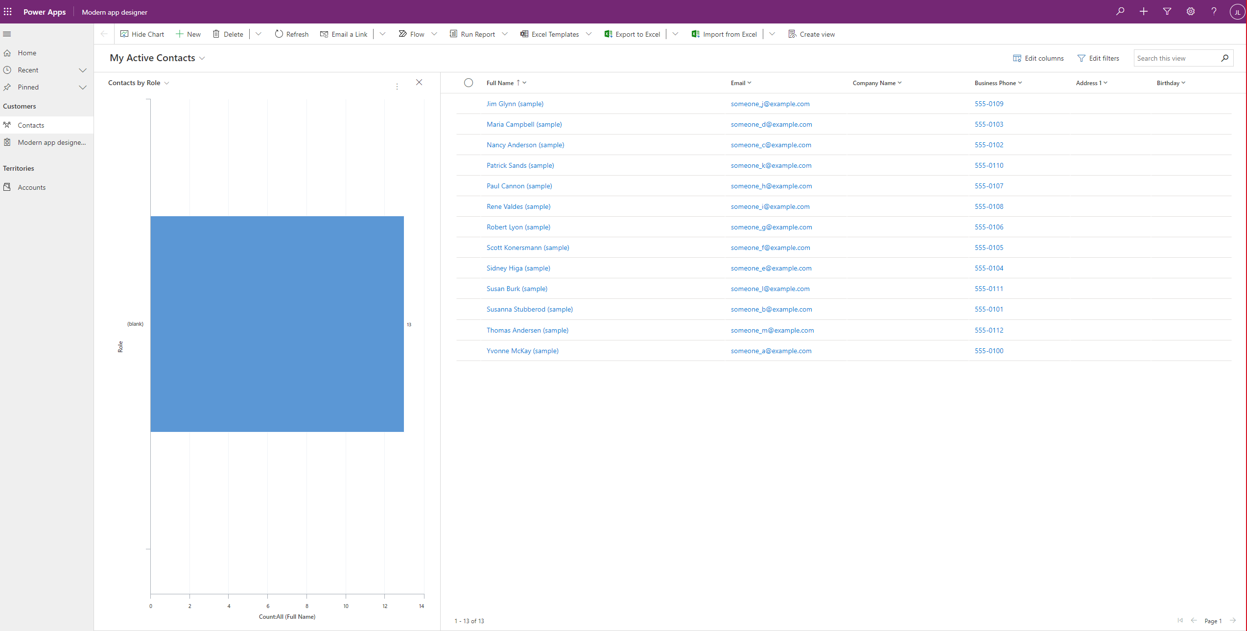The width and height of the screenshot is (1247, 631).
Task: Select Accounts under Territories
Action: 31,187
